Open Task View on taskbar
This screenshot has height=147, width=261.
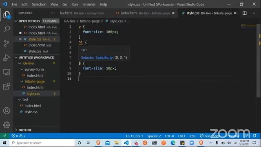coord(88,143)
